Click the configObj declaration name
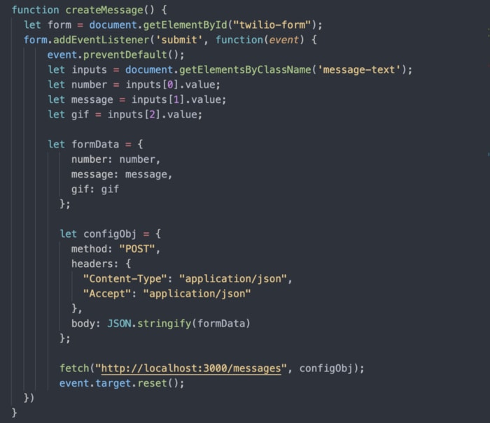The width and height of the screenshot is (490, 423). 110,234
